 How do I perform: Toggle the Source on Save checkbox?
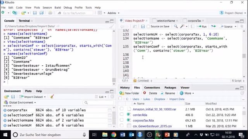[x=148, y=27]
